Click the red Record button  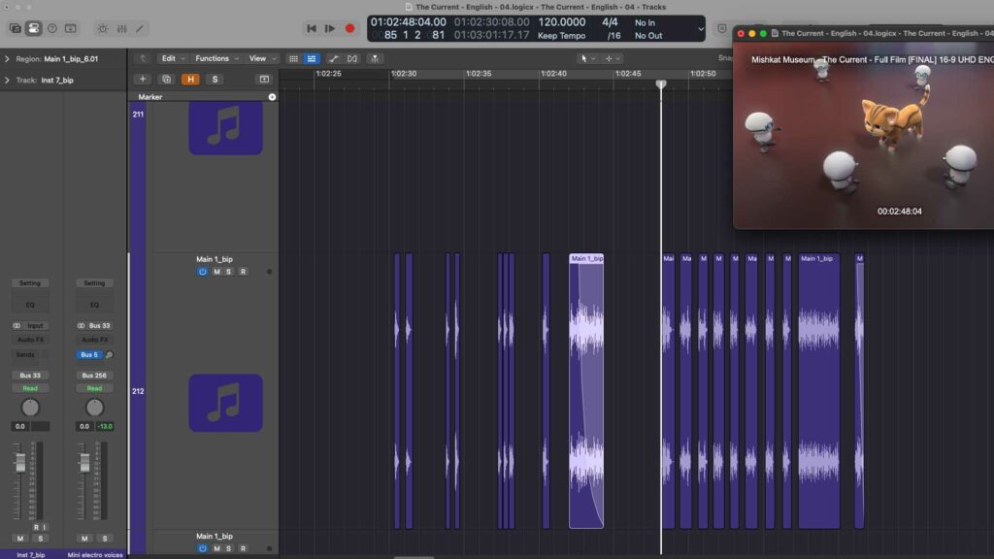(x=349, y=28)
